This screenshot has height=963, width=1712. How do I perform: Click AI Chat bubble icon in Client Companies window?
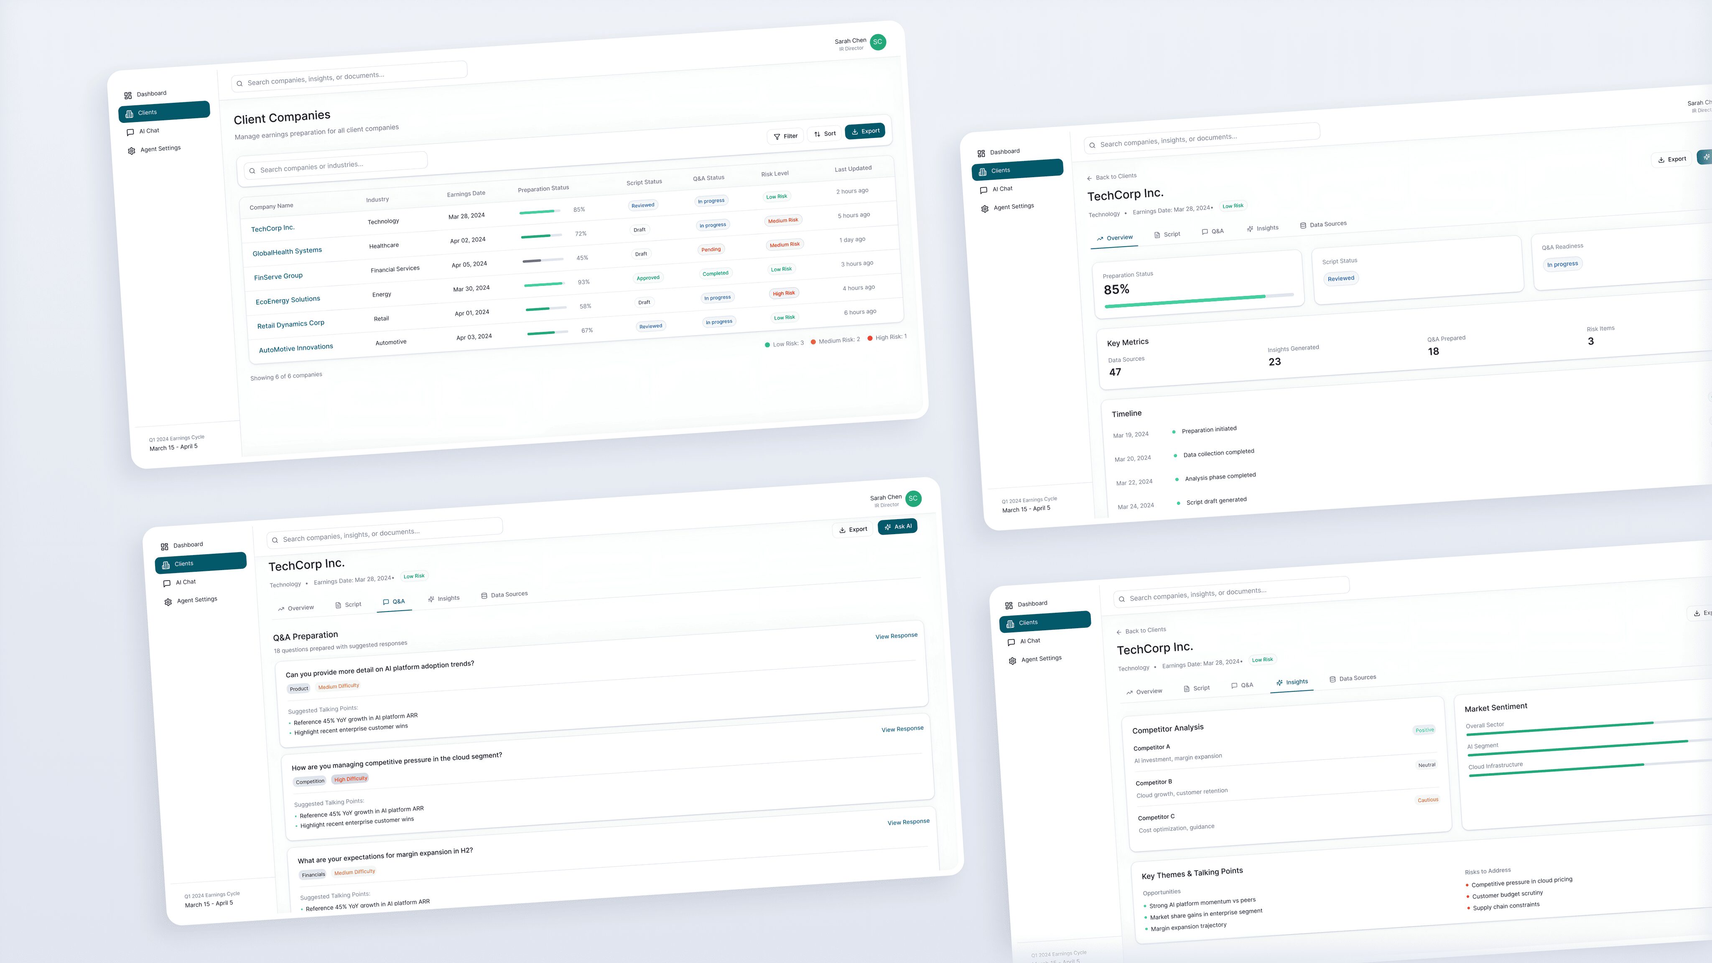(130, 132)
